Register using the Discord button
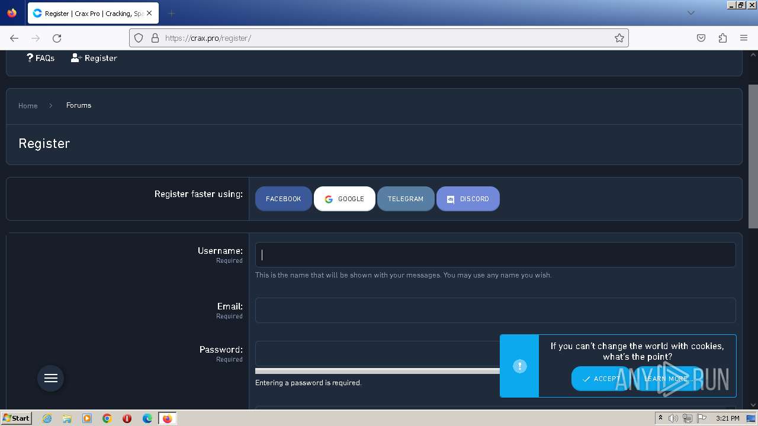 click(468, 199)
